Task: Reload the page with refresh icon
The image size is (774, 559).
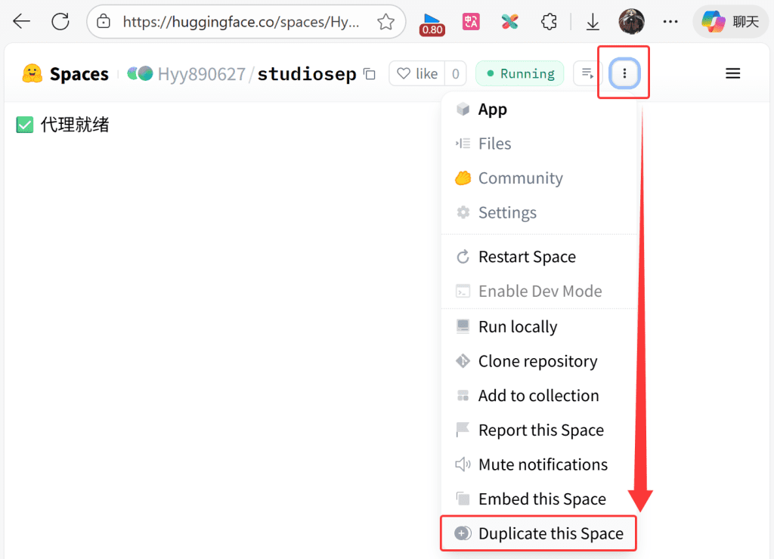Action: click(60, 21)
